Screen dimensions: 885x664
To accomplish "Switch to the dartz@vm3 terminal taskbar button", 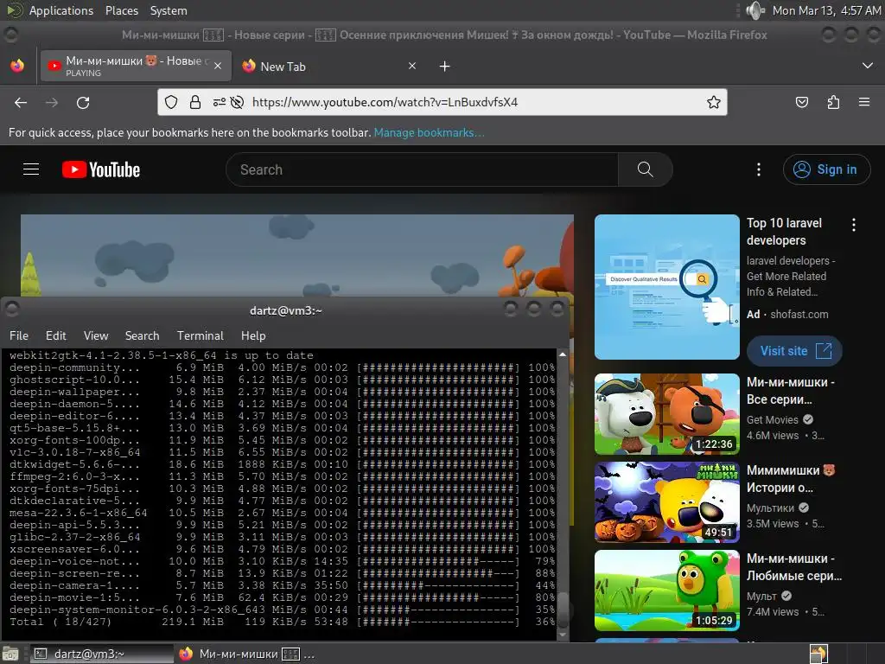I will [x=102, y=654].
